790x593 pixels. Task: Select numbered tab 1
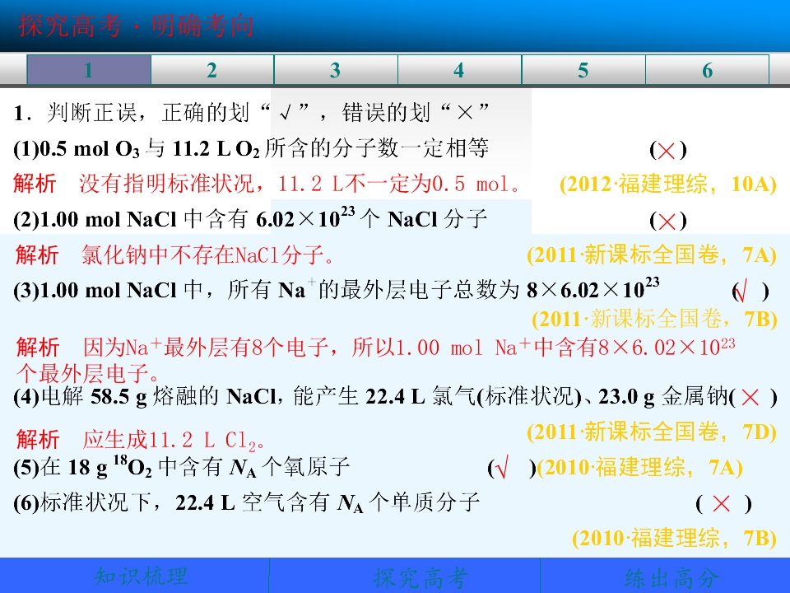pyautogui.click(x=89, y=69)
